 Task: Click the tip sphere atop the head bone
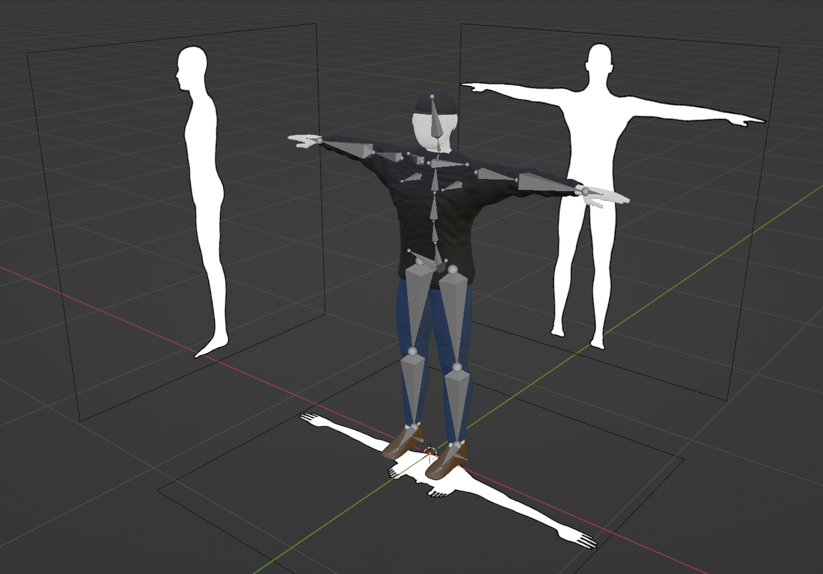(433, 97)
